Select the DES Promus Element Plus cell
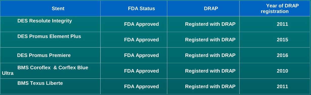Screen dimensions: 311x95 [x=50, y=40]
